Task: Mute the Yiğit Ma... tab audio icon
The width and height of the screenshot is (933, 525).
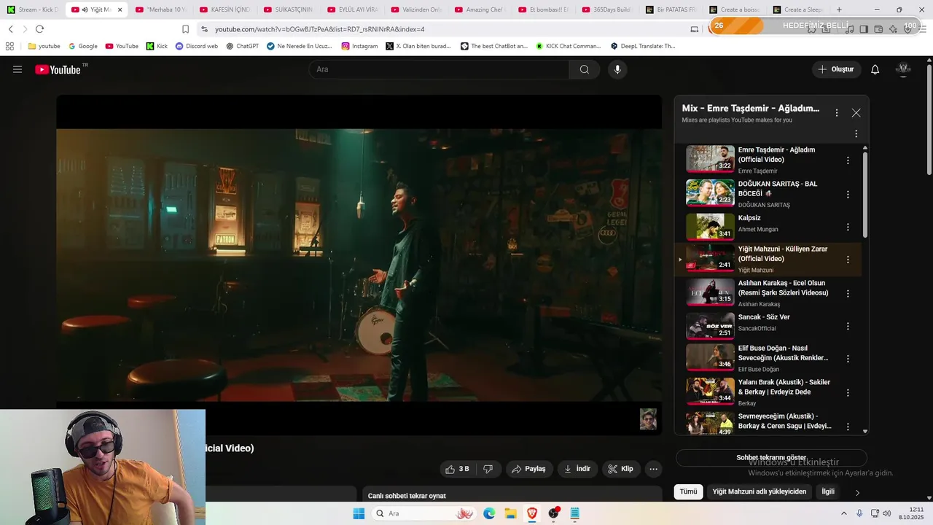Action: click(85, 9)
